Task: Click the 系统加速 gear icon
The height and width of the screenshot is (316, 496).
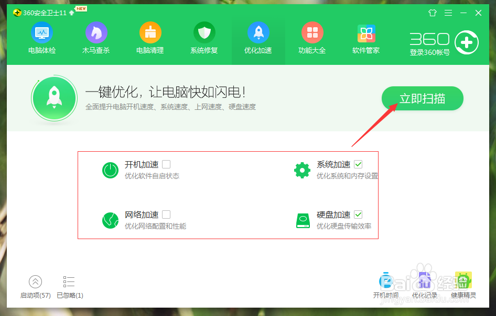Action: (x=303, y=170)
